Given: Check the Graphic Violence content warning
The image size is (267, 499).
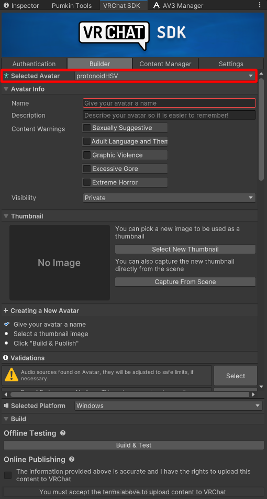Looking at the screenshot, I should pyautogui.click(x=87, y=155).
